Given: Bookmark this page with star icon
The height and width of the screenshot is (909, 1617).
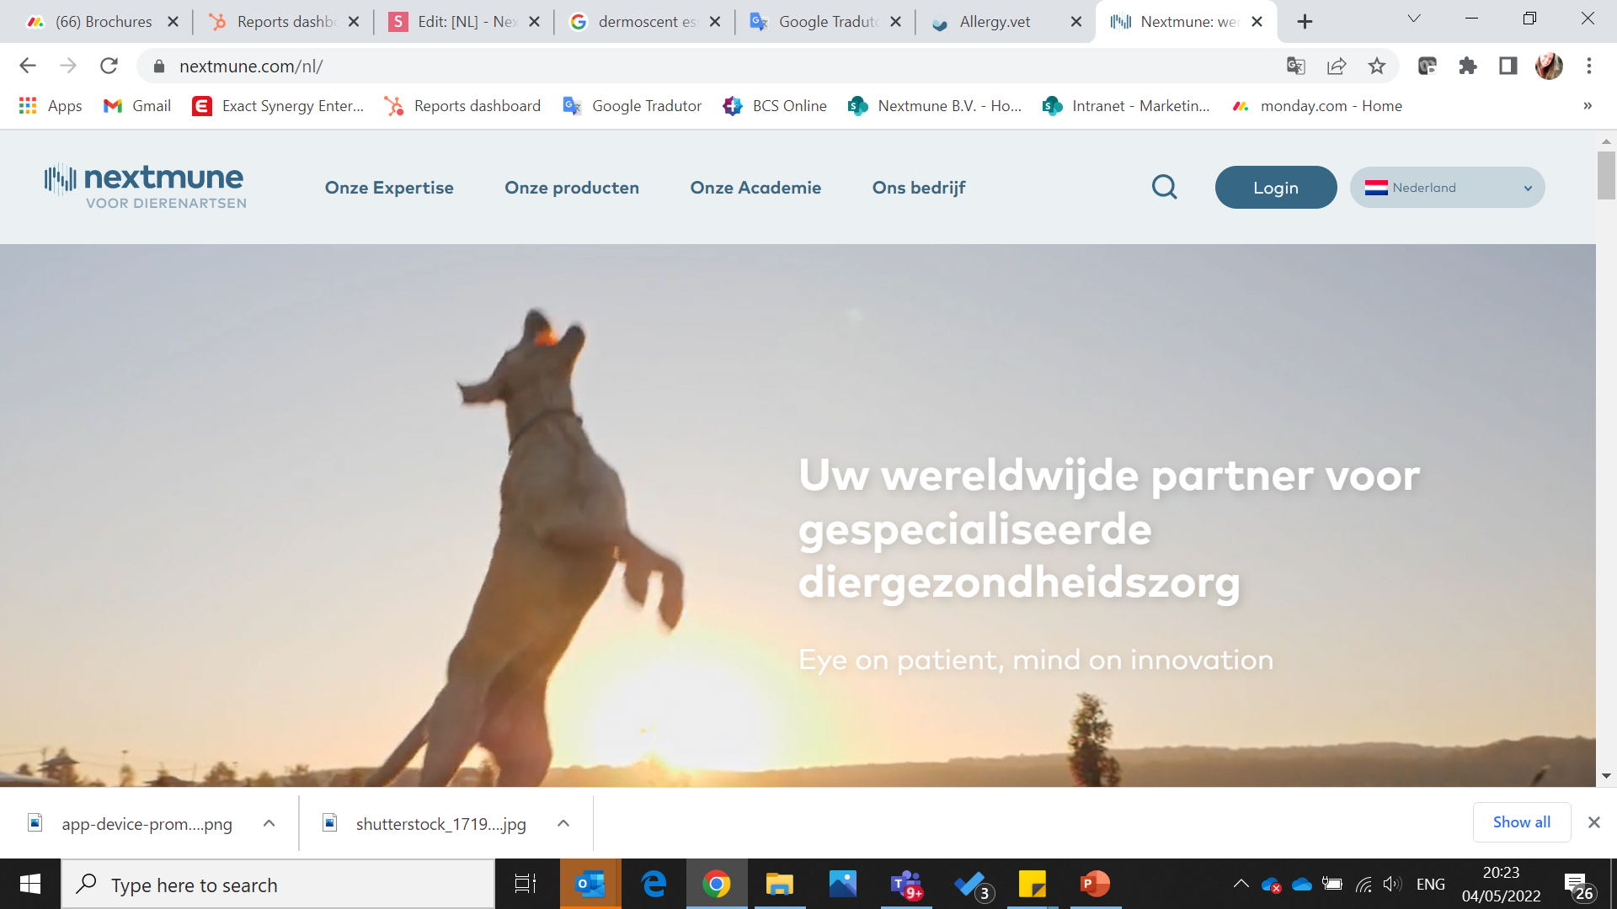Looking at the screenshot, I should (x=1376, y=66).
